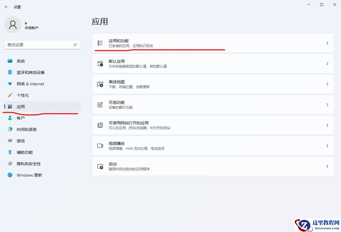This screenshot has width=341, height=232.
Task: Expand the 应用和功能 entry via its chevron
Action: tap(327, 43)
